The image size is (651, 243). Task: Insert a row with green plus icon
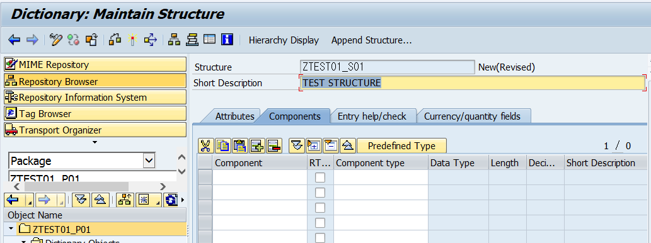click(257, 145)
